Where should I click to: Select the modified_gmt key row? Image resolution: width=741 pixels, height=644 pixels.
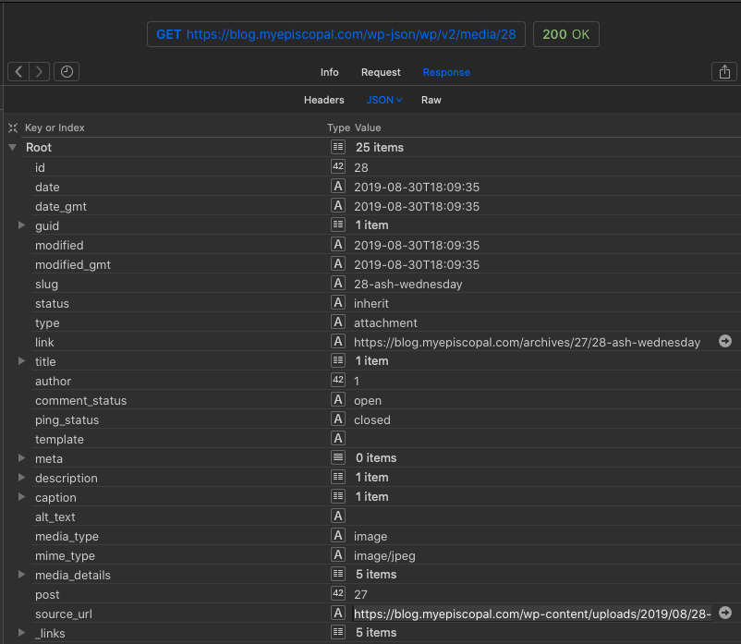tap(73, 264)
